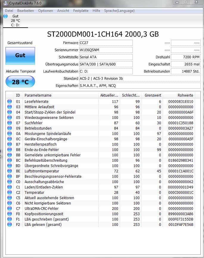Click the Firmware field CC27
Viewport: 204px width, 258px height.
click(x=106, y=43)
